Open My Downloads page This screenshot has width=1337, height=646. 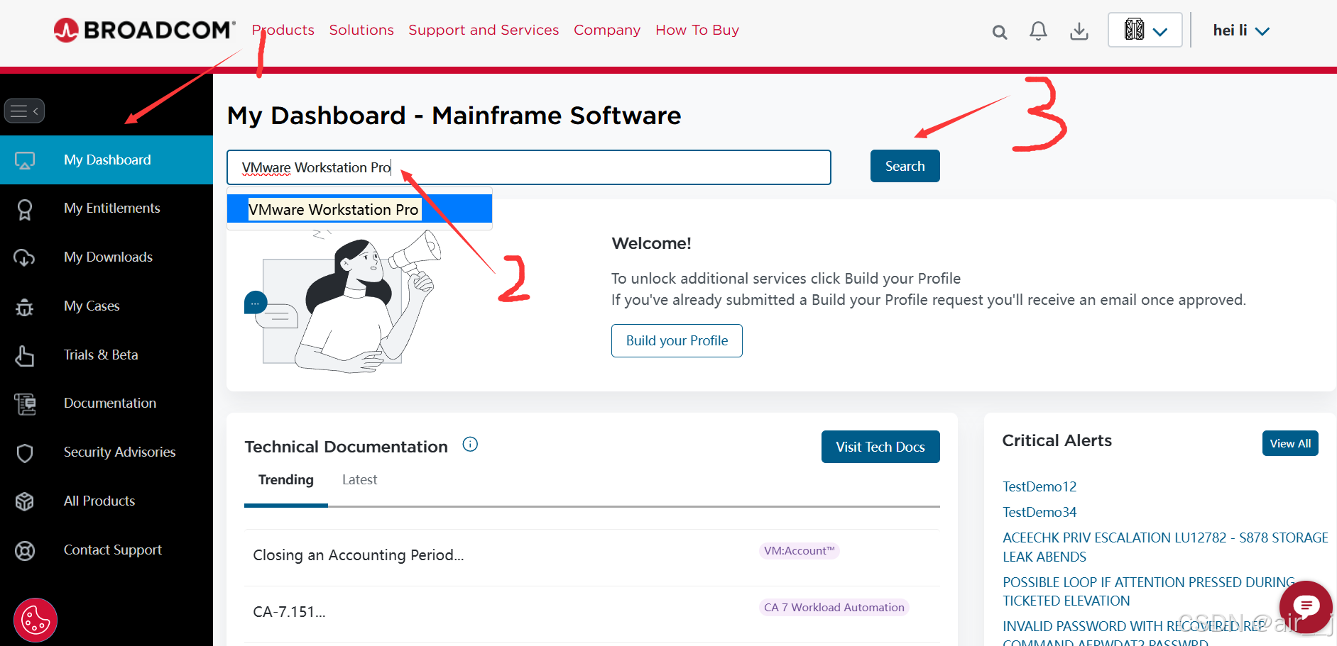pos(107,257)
